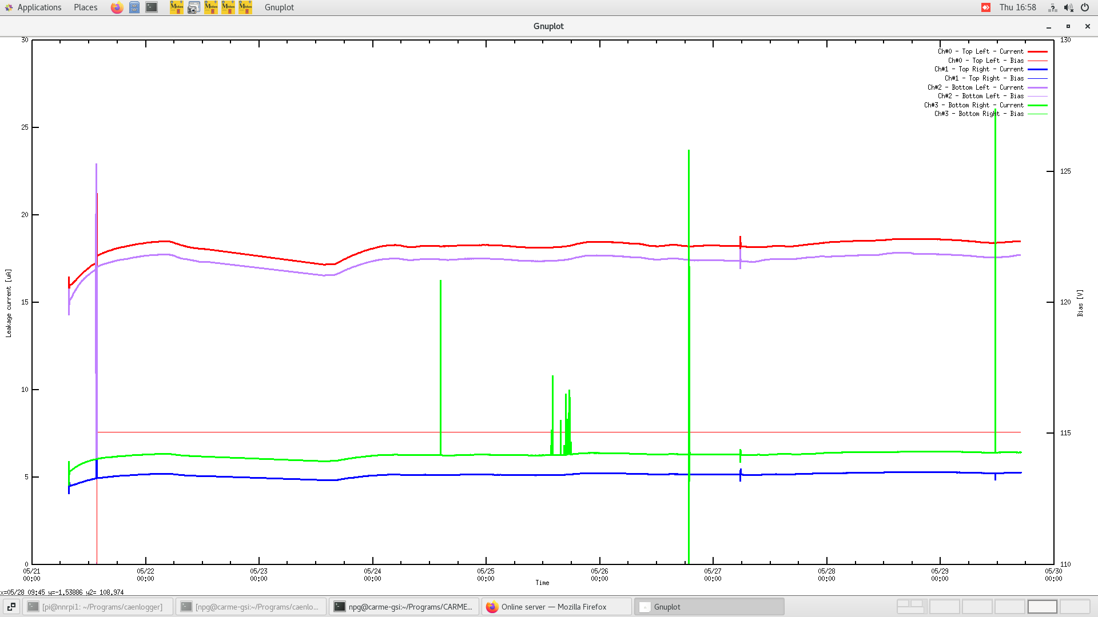Launch the last Midas icon in the panel

(245, 7)
